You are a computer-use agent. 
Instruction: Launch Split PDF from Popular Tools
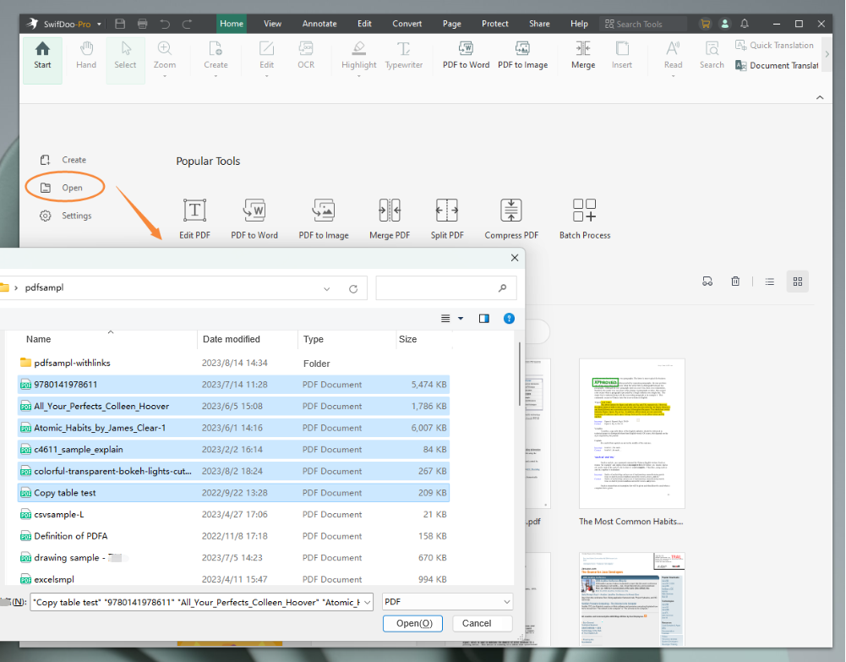[x=447, y=218]
